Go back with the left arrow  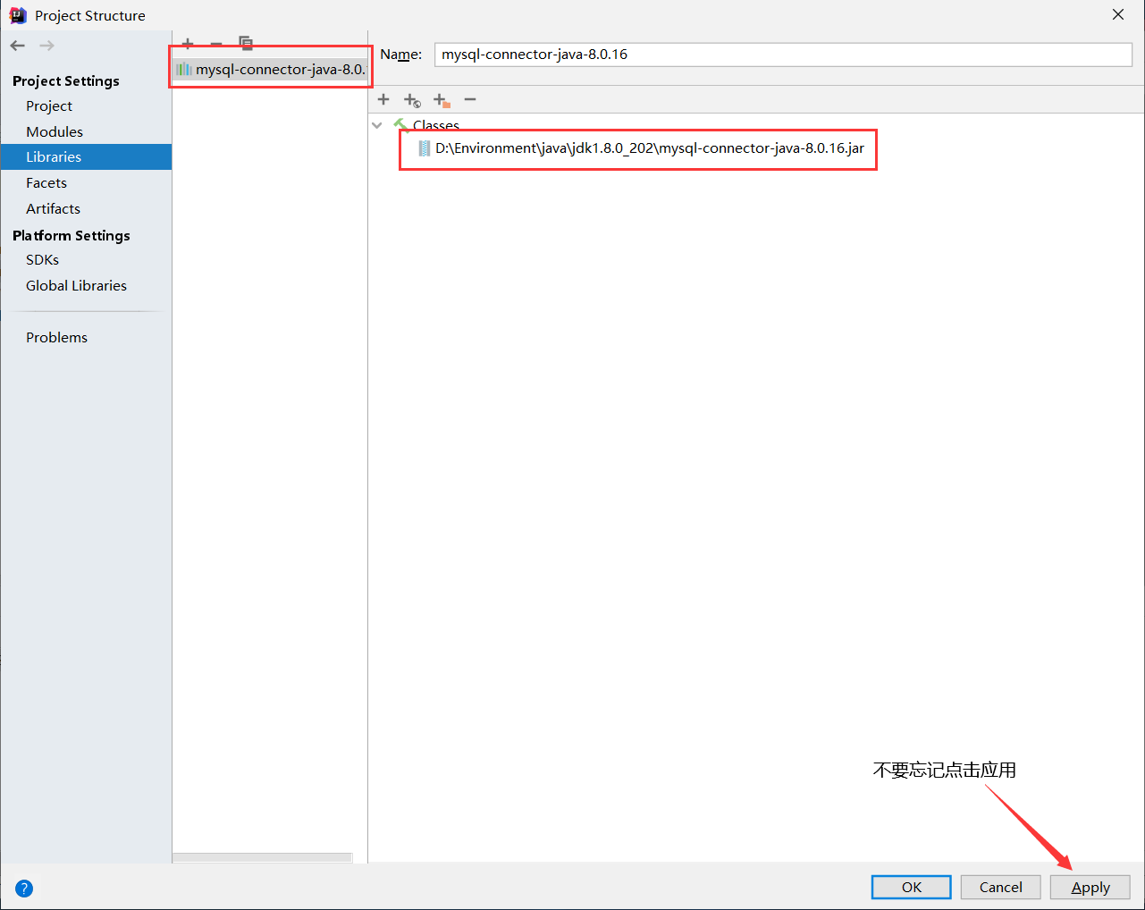click(18, 46)
